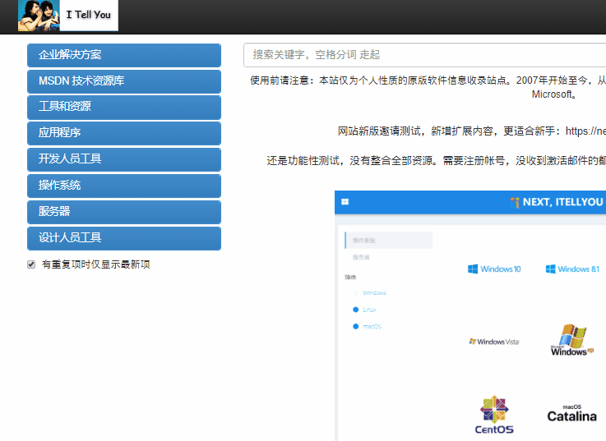Click the 使用前请注意 notice text
Viewport: 606px width, 441px height.
[428, 87]
